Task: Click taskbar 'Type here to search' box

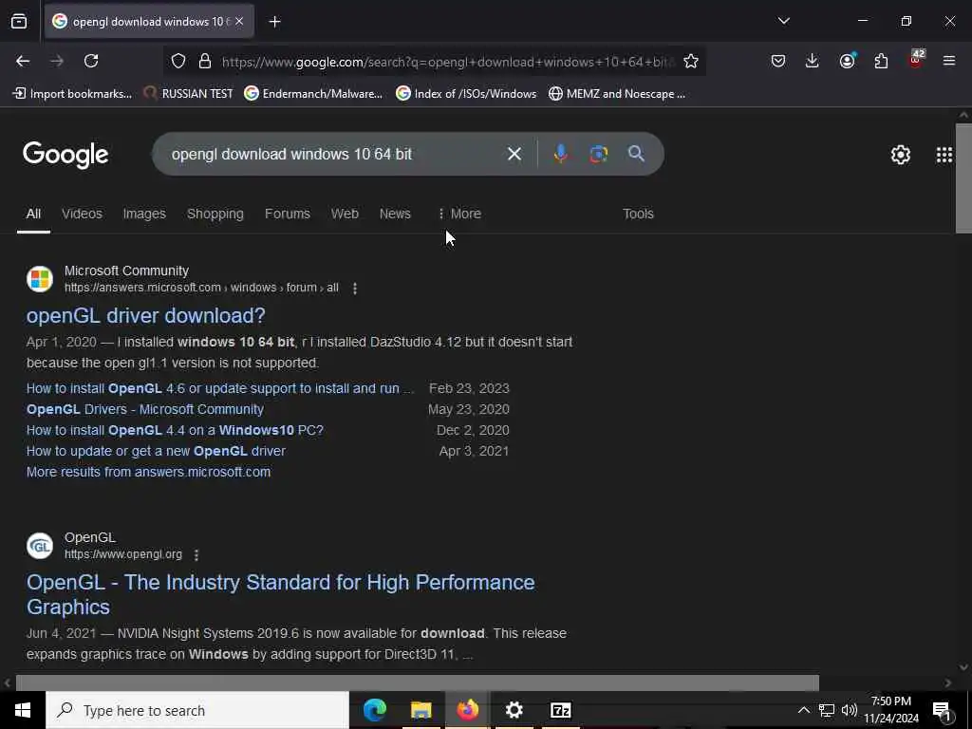Action: (x=197, y=710)
